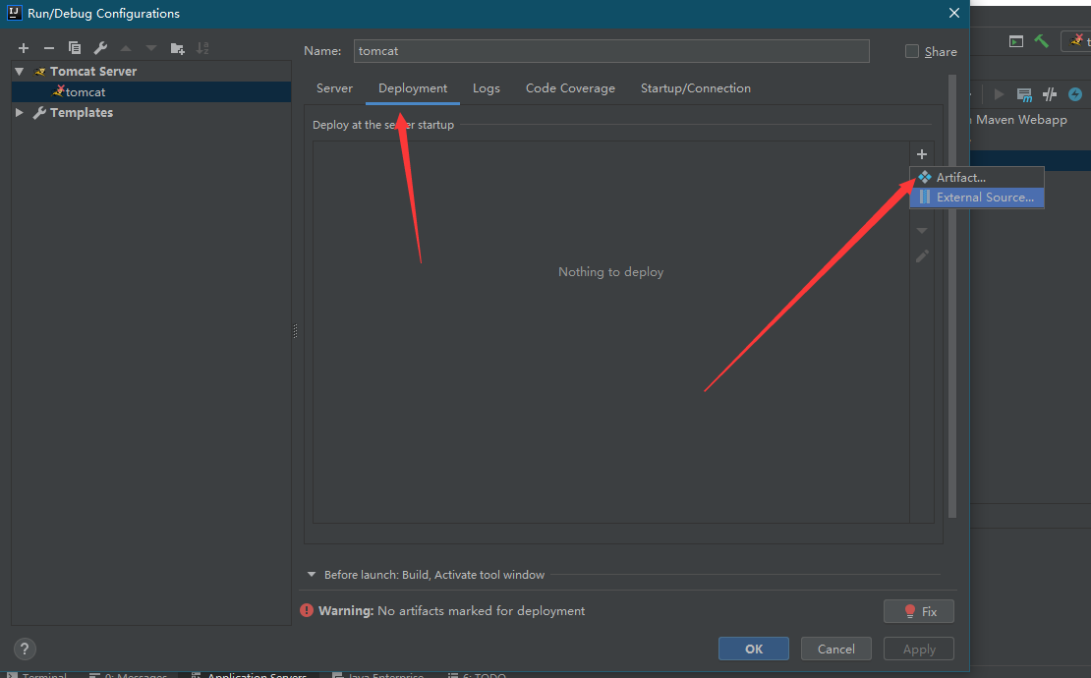Click the Fix button
The height and width of the screenshot is (678, 1091).
(918, 611)
